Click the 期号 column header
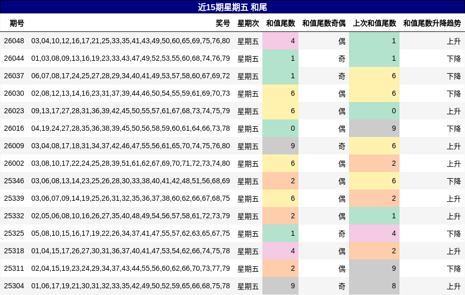Screen dimensions: 465x295 pyautogui.click(x=17, y=23)
